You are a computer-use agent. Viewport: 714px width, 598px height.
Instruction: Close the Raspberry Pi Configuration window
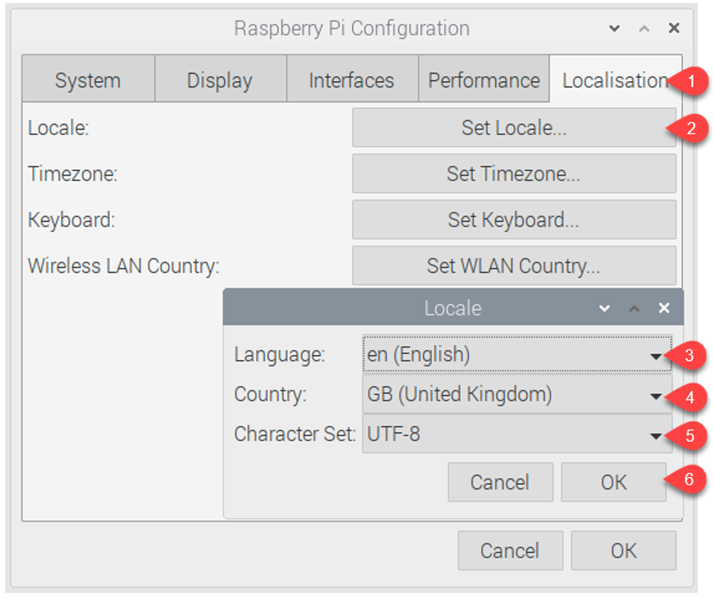click(x=674, y=28)
